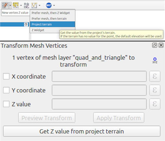The image size is (165, 141).
Task: Enable the Z value checkbox
Action: coord(6,104)
